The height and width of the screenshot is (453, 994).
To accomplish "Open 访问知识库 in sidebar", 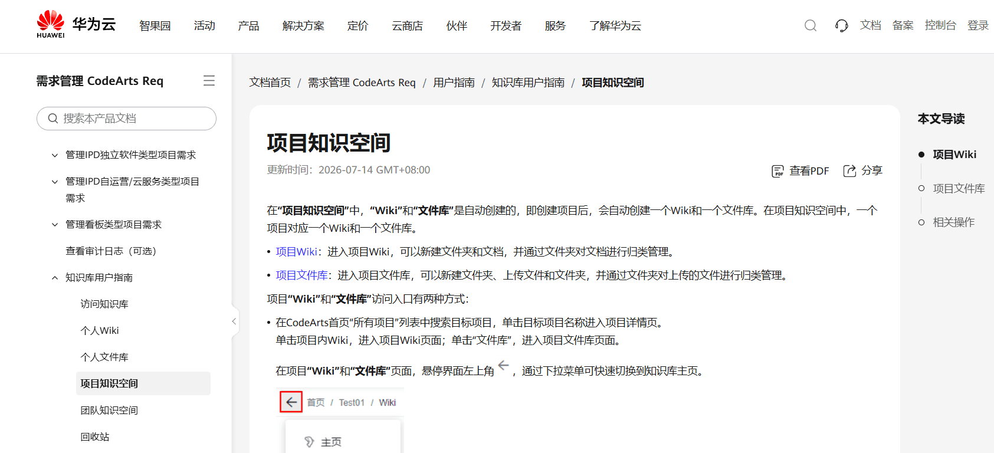I will coord(104,304).
